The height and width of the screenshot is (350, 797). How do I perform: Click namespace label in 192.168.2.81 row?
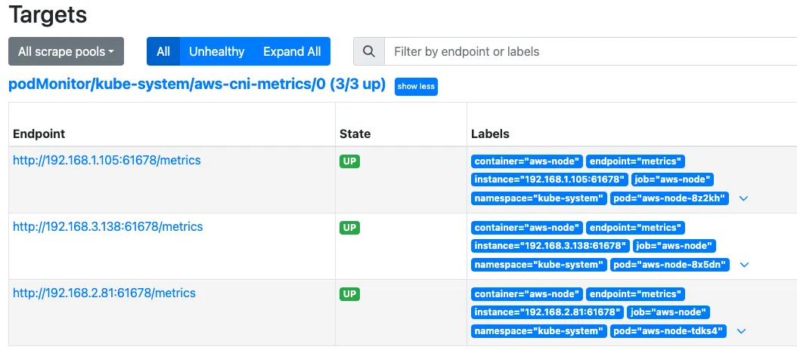click(539, 331)
